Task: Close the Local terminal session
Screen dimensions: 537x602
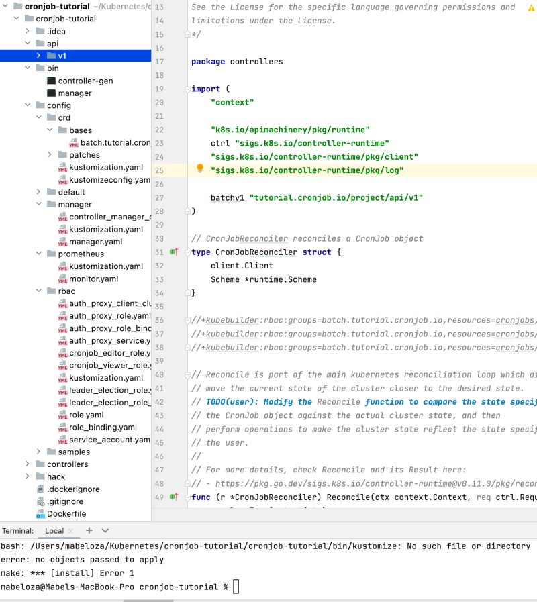Action: [x=70, y=530]
